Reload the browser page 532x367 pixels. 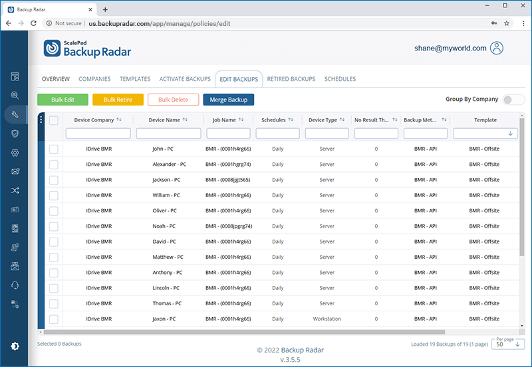[33, 23]
